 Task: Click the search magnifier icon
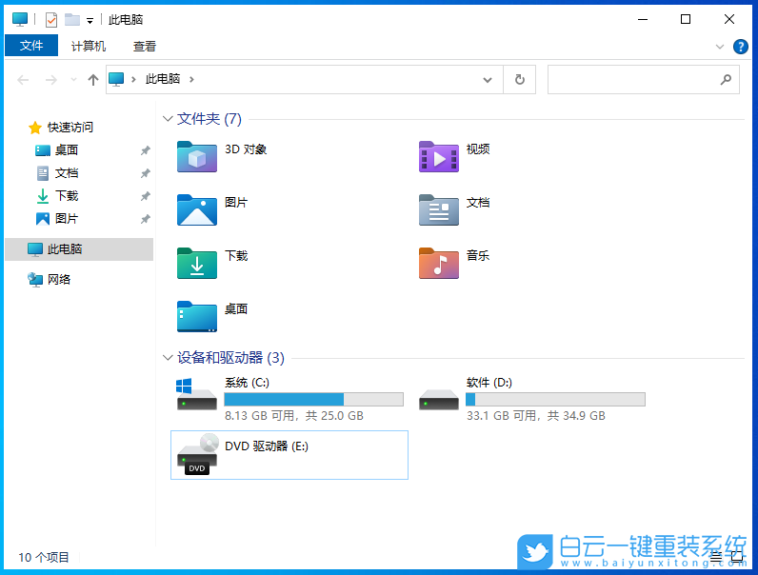click(x=726, y=79)
